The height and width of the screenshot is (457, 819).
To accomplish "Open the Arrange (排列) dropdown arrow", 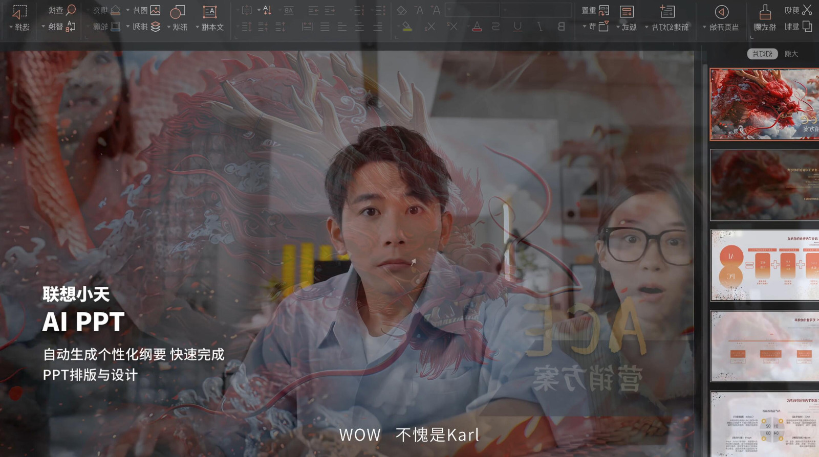I will pyautogui.click(x=128, y=27).
